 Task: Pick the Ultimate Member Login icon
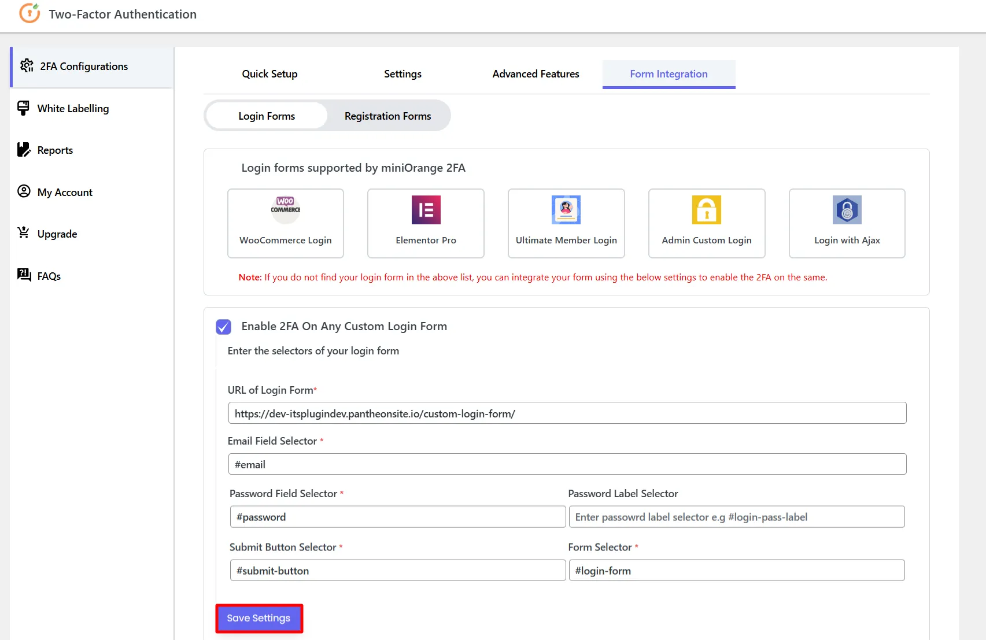566,210
